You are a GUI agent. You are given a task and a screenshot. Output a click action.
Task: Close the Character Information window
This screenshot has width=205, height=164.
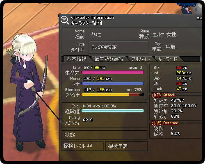point(201,18)
